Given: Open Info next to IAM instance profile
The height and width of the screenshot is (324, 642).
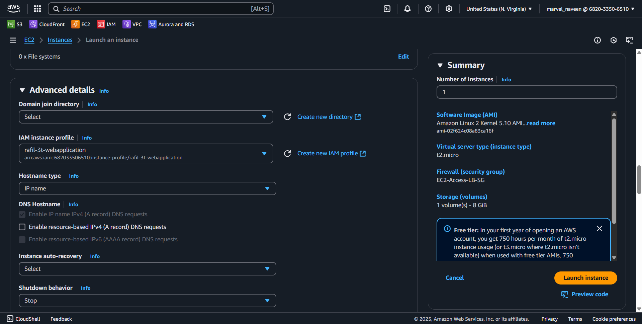Looking at the screenshot, I should coord(87,138).
